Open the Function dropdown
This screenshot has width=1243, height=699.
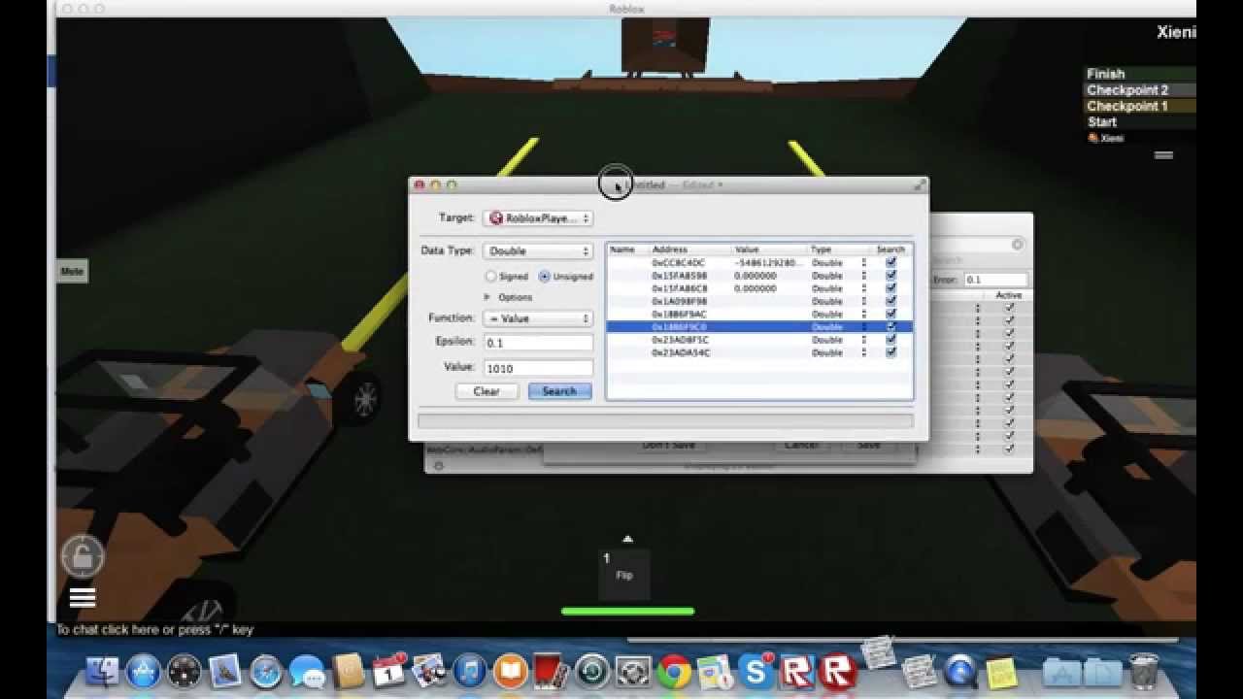pyautogui.click(x=537, y=318)
